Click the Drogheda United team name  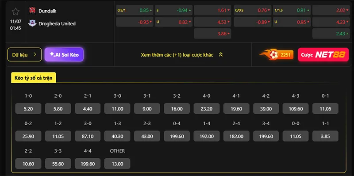(57, 23)
